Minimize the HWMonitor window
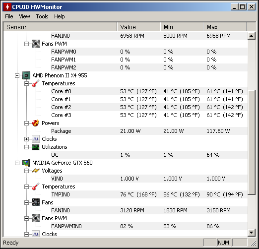 235,7
